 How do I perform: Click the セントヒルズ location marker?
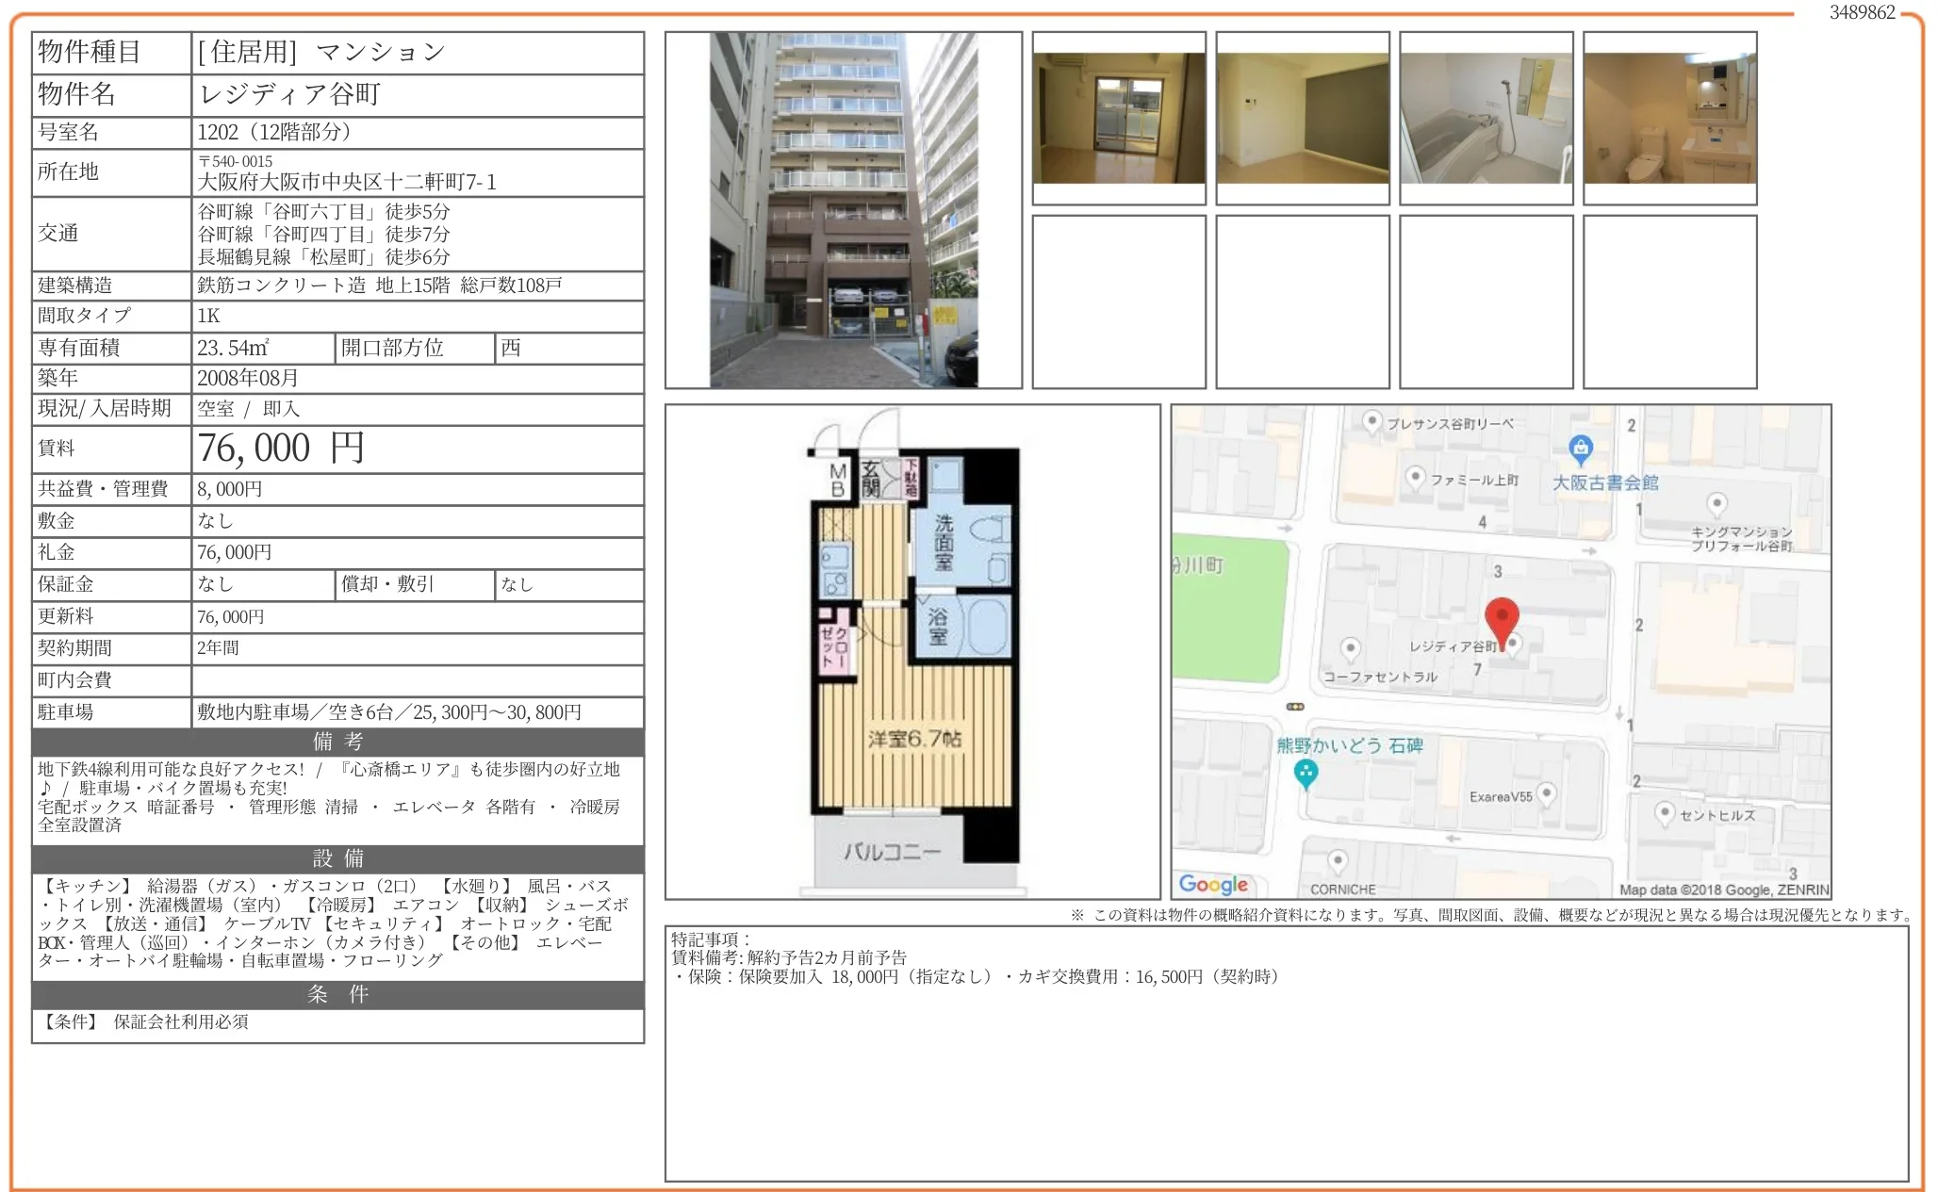1664,813
